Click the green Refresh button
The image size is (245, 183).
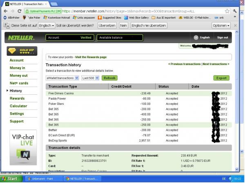(109, 78)
